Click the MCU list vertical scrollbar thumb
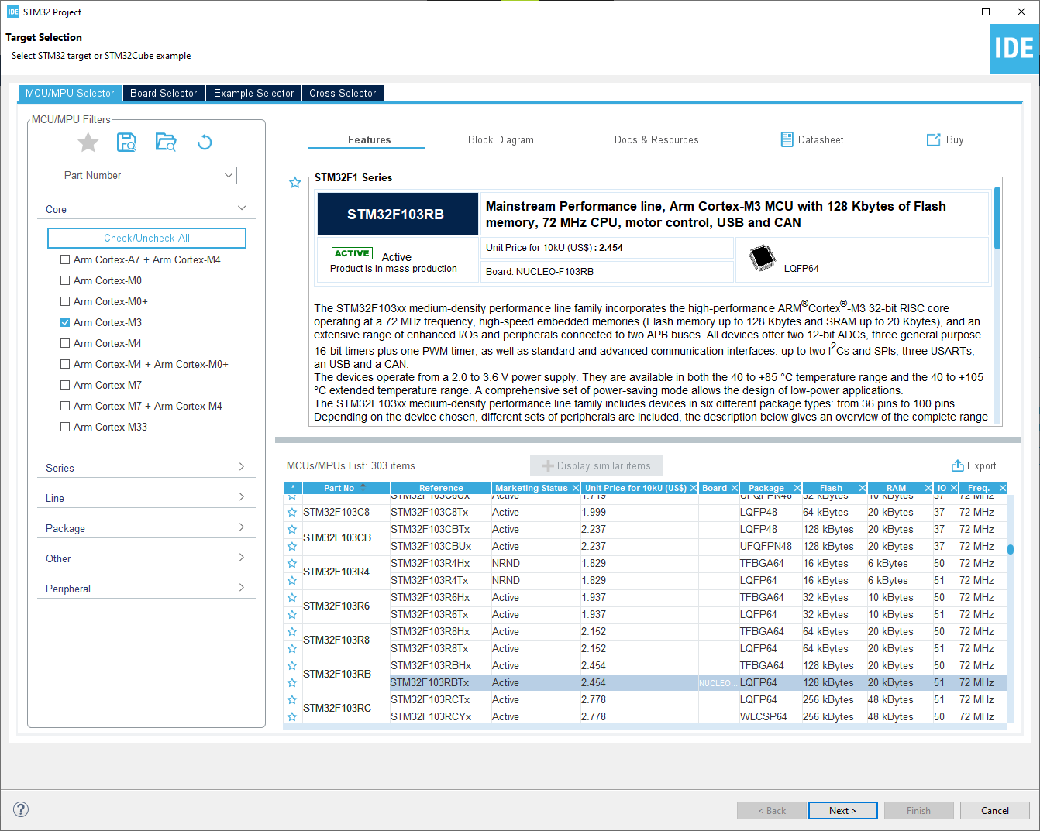Image resolution: width=1040 pixels, height=831 pixels. 1011,549
